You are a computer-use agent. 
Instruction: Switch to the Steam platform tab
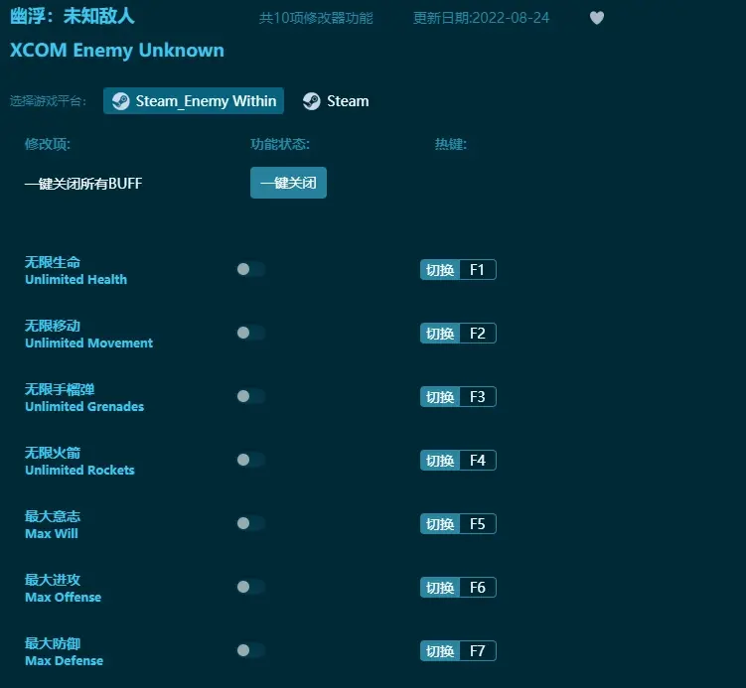pos(336,101)
